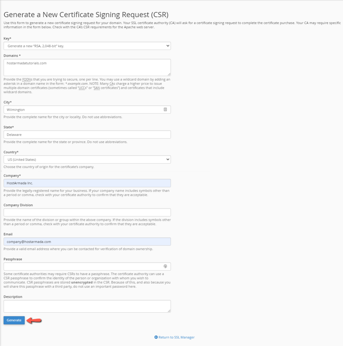Screen dimensions: 343x346
Task: Click the blue arrow icon beside Return to SSL Manager
Action: 156,337
